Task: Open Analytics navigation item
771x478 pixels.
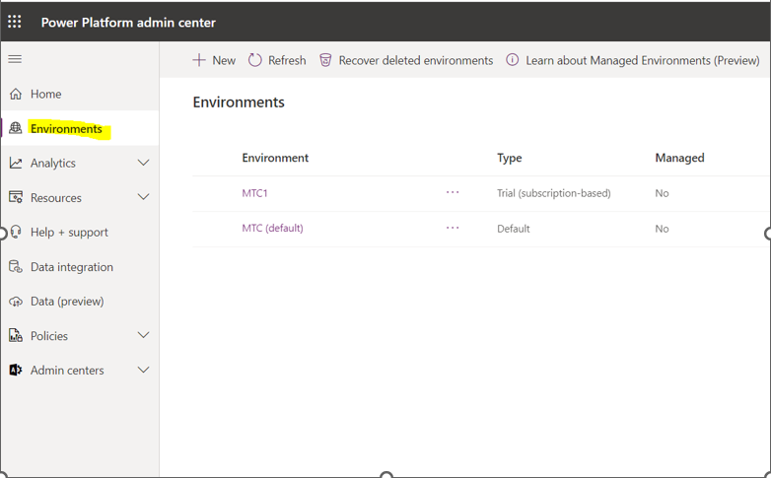Action: tap(52, 164)
